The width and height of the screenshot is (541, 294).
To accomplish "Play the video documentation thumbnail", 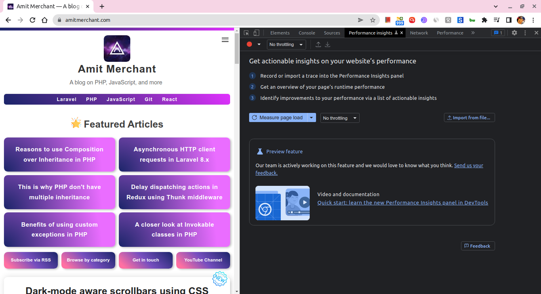I will point(282,203).
